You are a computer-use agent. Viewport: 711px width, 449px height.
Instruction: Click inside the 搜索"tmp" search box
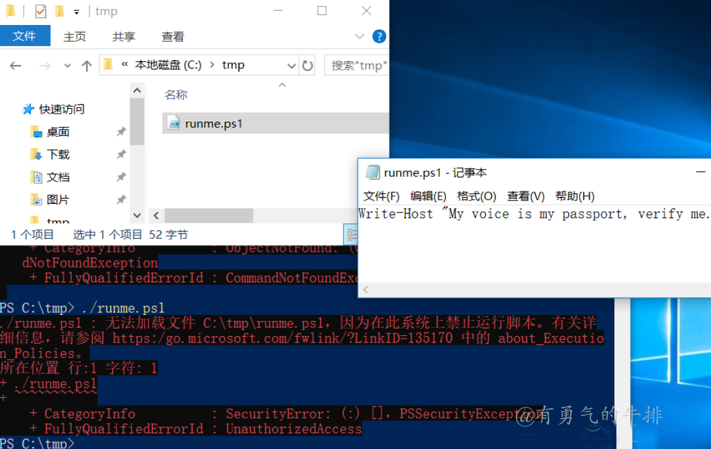[x=357, y=65]
